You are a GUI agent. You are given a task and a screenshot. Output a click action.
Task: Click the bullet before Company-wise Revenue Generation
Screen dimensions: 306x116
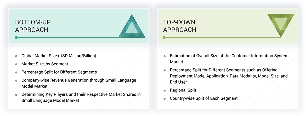click(x=16, y=80)
